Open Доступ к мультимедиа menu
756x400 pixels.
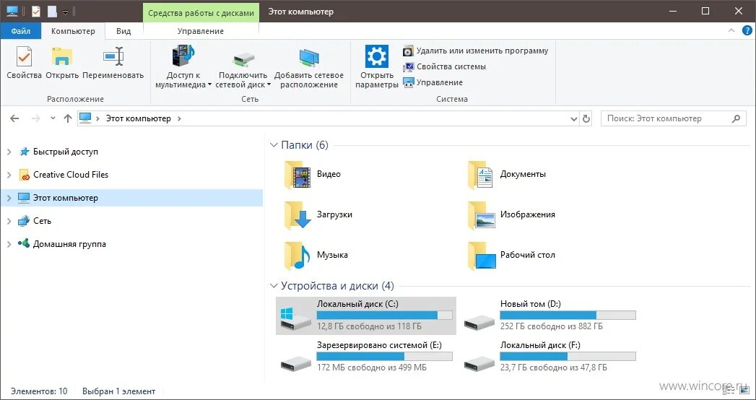[183, 67]
